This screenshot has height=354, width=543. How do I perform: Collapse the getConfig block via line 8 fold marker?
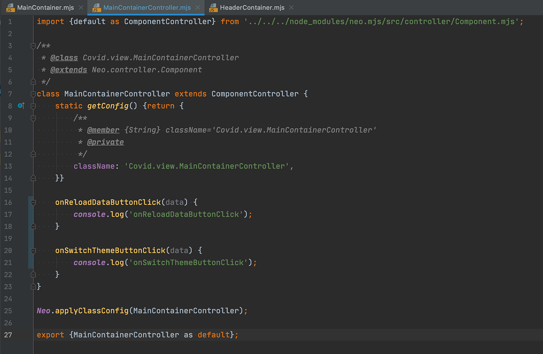33,105
